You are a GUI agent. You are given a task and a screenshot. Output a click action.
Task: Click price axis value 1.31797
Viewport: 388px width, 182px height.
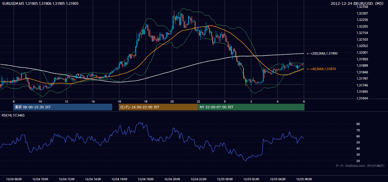362,79
